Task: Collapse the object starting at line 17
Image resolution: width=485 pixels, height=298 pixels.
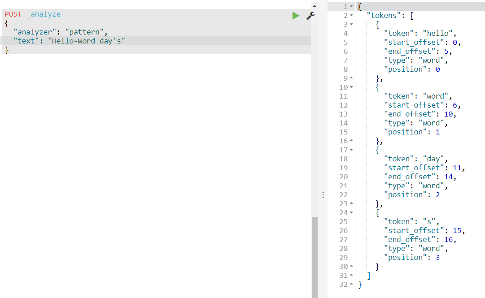Action: [x=351, y=150]
